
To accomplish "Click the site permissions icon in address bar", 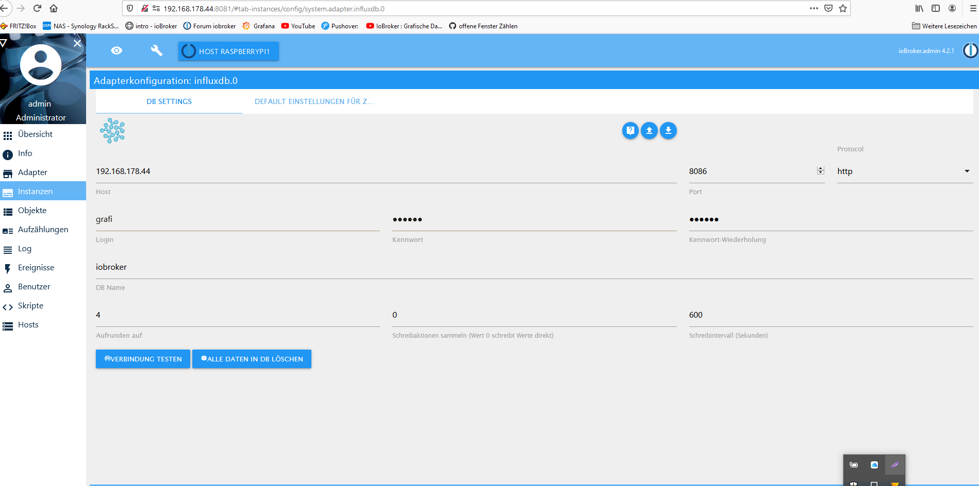I will pos(156,8).
